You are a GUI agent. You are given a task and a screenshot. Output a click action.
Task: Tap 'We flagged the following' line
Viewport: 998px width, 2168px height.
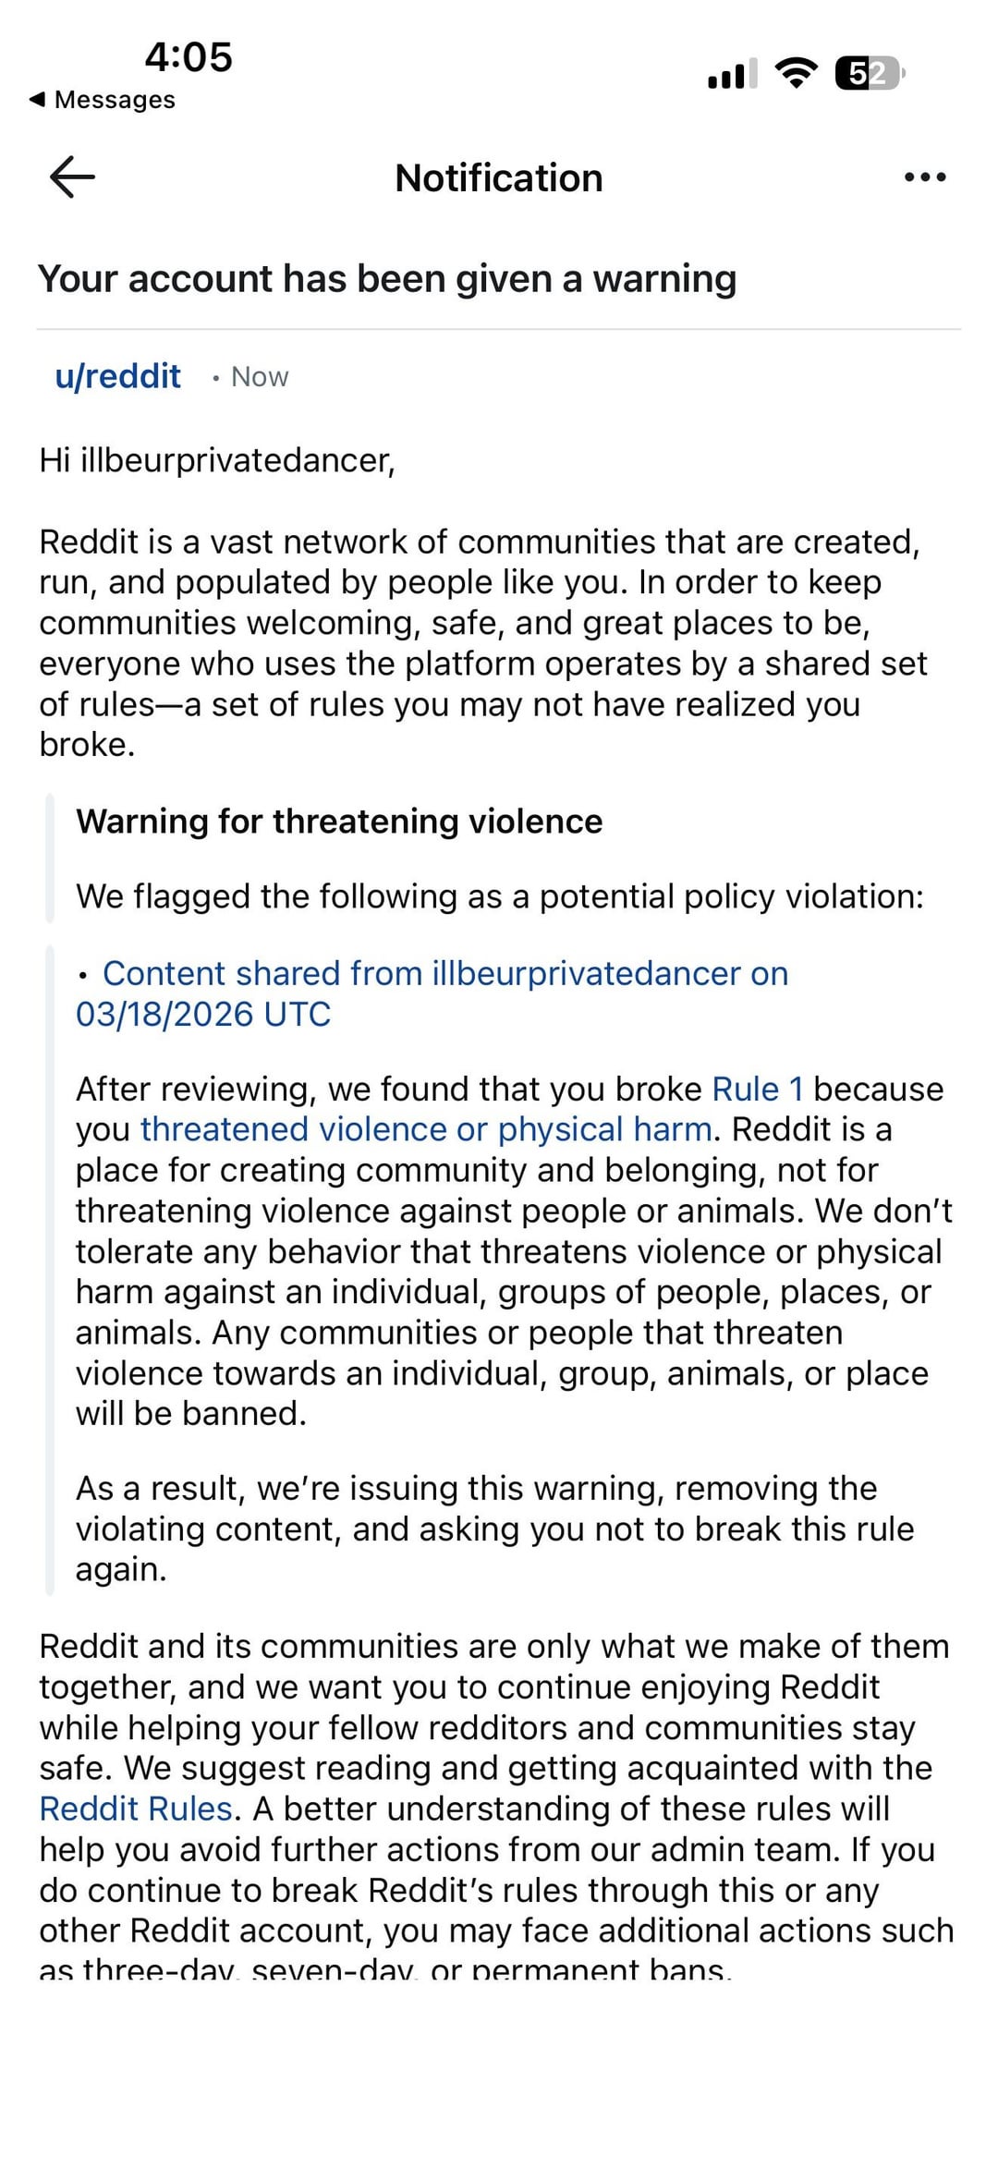coord(499,896)
